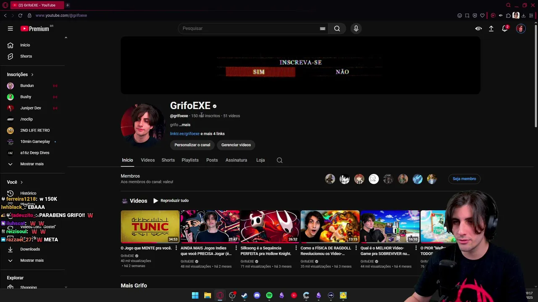
Task: Click the spiral eye icon in YouTube header
Action: click(x=478, y=29)
